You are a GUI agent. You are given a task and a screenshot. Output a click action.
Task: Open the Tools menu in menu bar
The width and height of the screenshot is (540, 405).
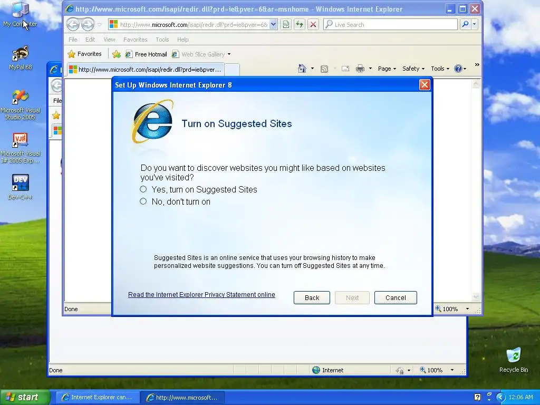click(x=162, y=40)
